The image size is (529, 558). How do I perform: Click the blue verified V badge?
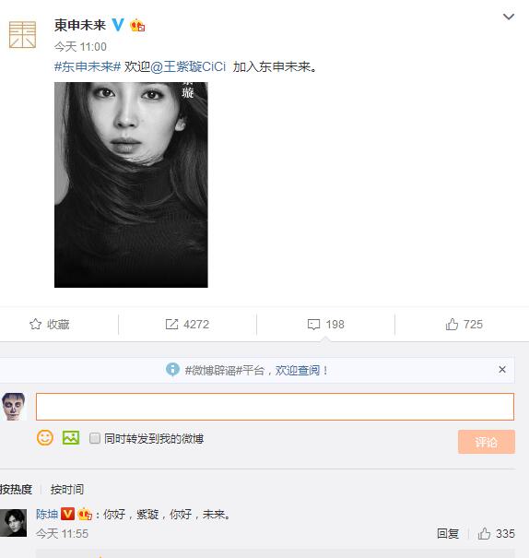coord(118,25)
